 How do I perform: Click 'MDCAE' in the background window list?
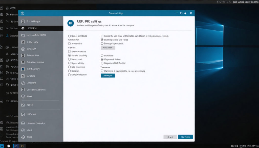(14, 67)
